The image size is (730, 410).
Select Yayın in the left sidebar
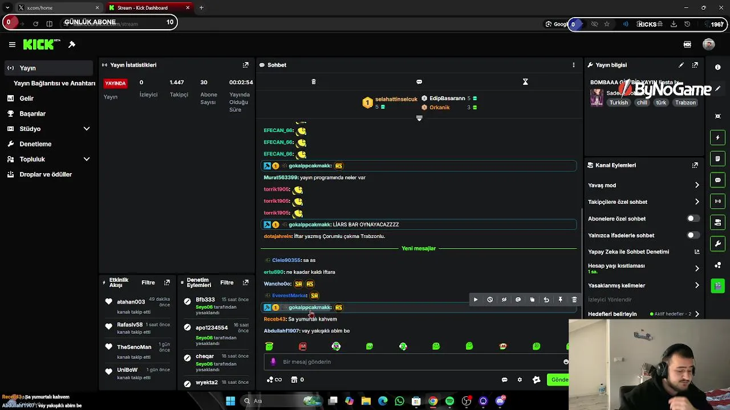(48, 68)
